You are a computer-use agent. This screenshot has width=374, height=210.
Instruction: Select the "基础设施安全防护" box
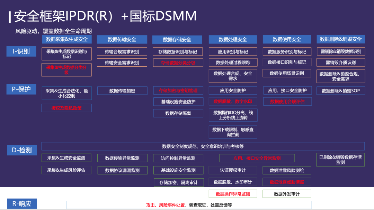(x=178, y=102)
